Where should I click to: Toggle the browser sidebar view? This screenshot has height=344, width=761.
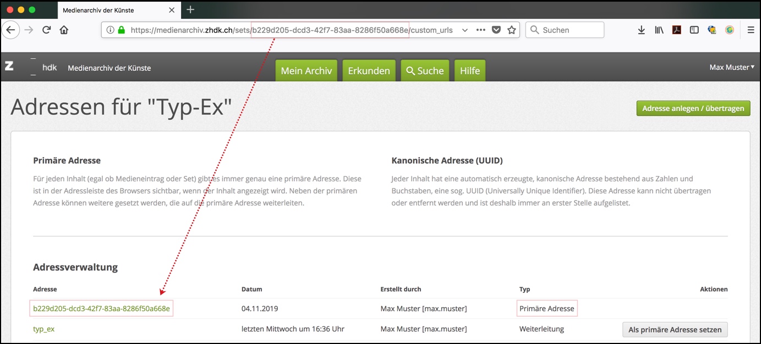(694, 30)
